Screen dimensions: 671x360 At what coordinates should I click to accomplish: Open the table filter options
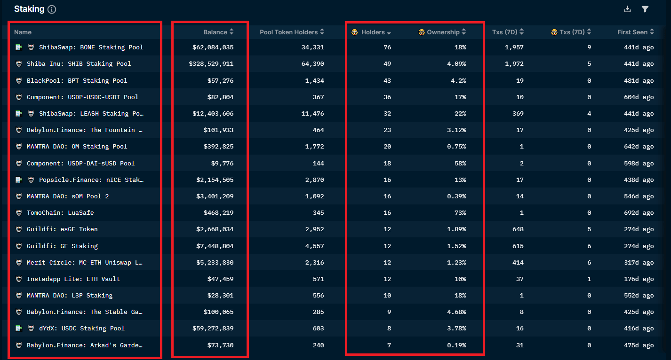(x=645, y=9)
